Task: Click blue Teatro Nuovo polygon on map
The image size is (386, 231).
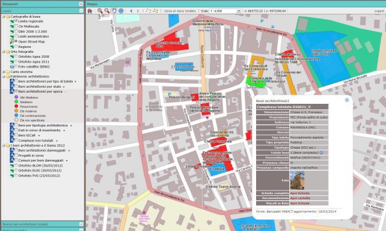Action: click(184, 67)
